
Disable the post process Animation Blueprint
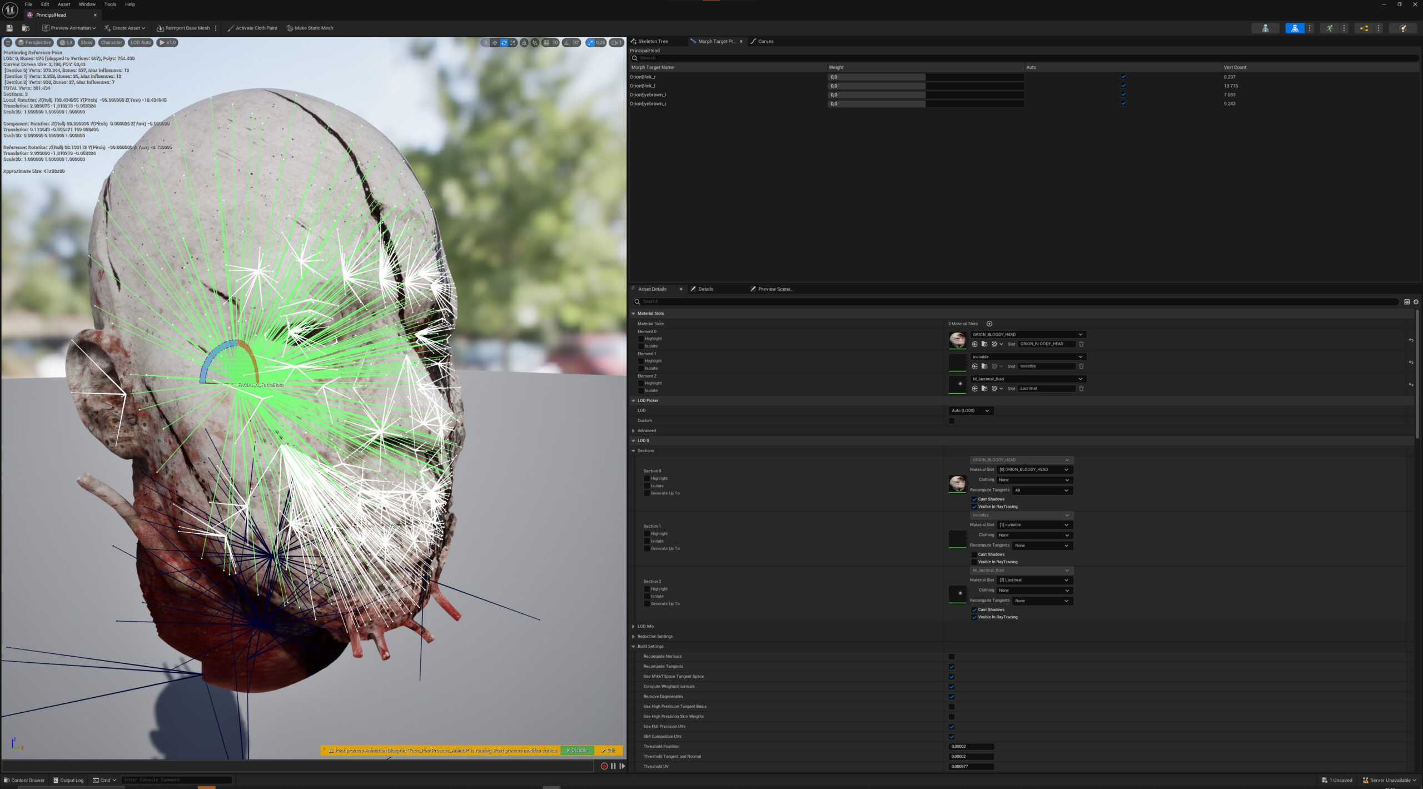[x=577, y=751]
